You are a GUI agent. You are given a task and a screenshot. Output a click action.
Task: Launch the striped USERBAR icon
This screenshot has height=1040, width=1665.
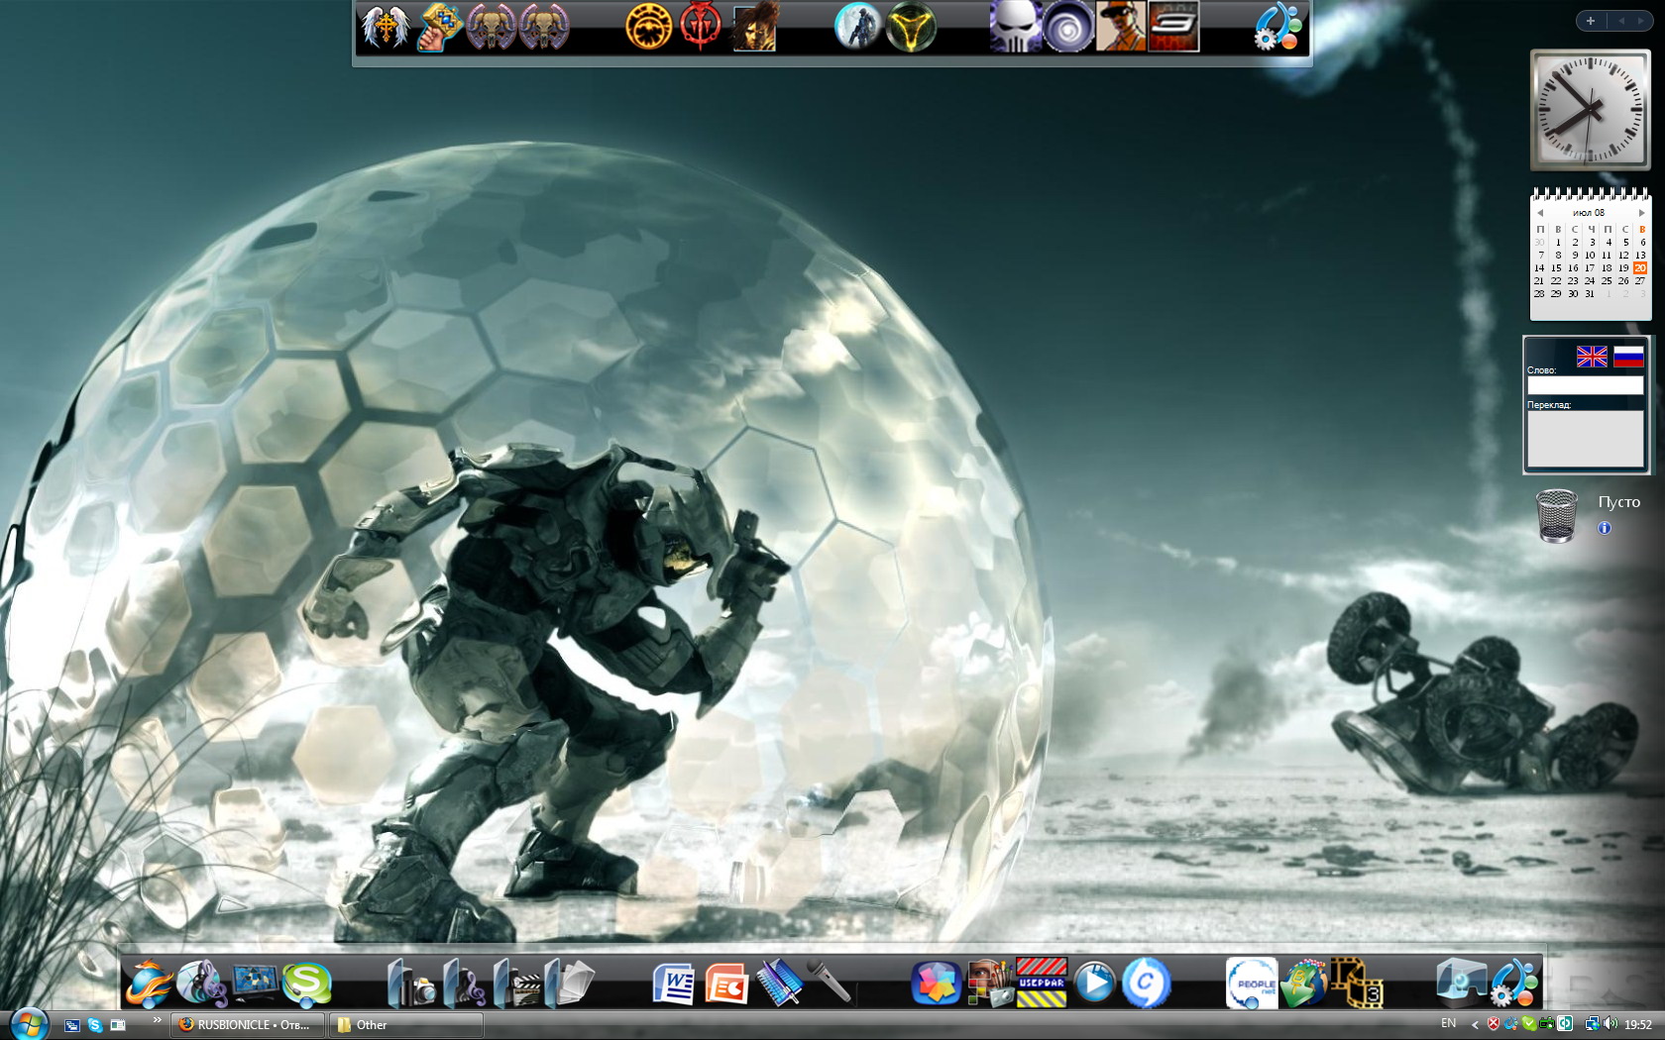[x=1042, y=984]
